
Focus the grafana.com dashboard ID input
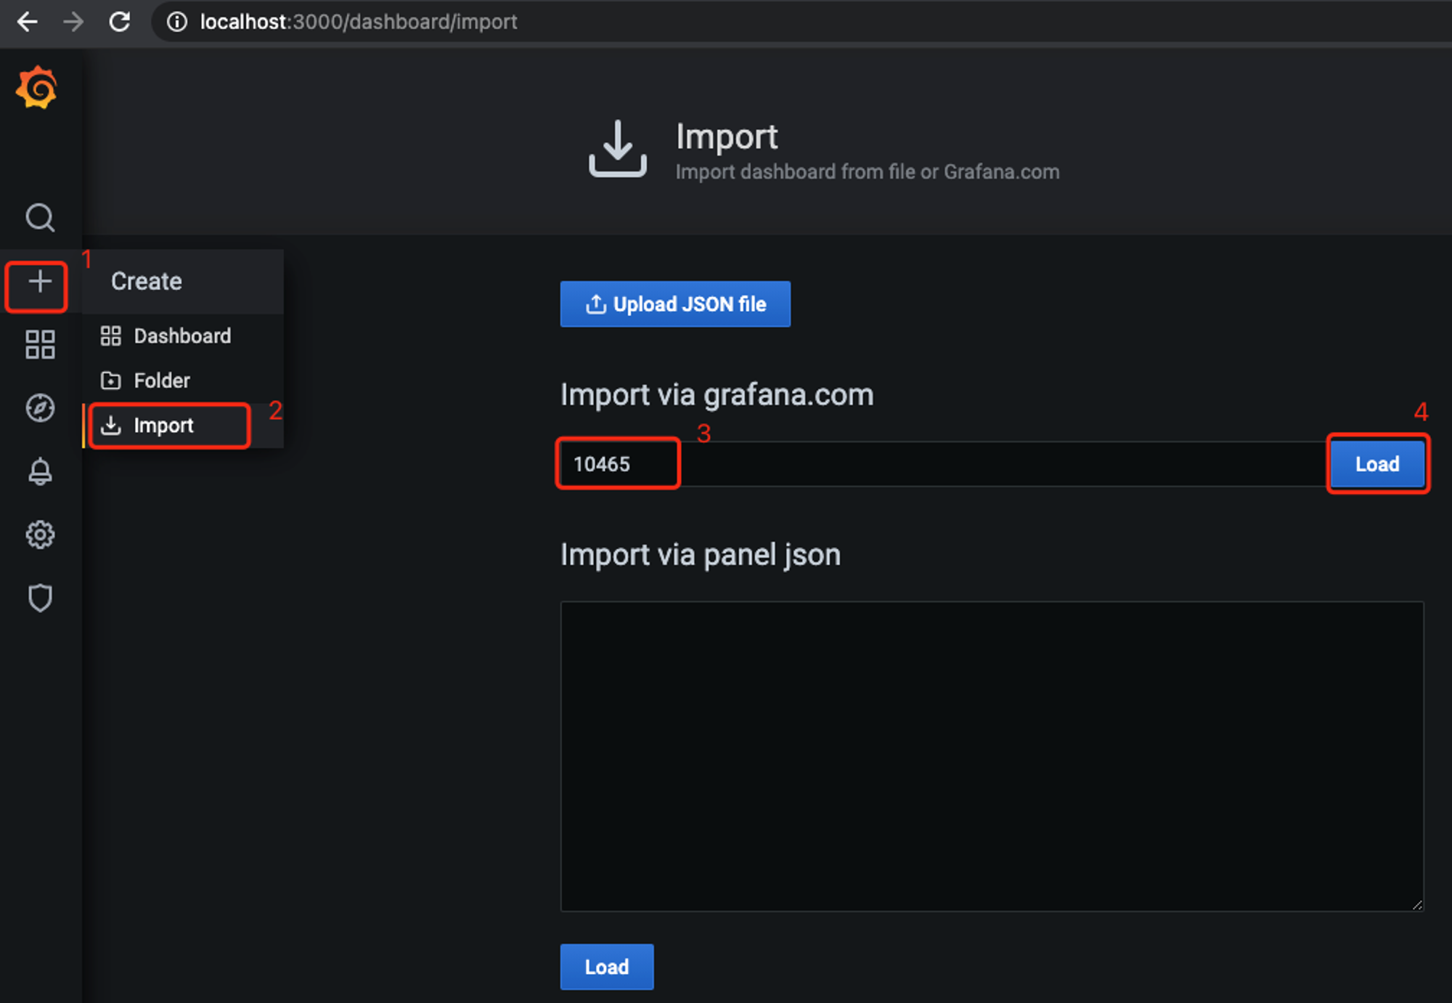click(x=945, y=463)
